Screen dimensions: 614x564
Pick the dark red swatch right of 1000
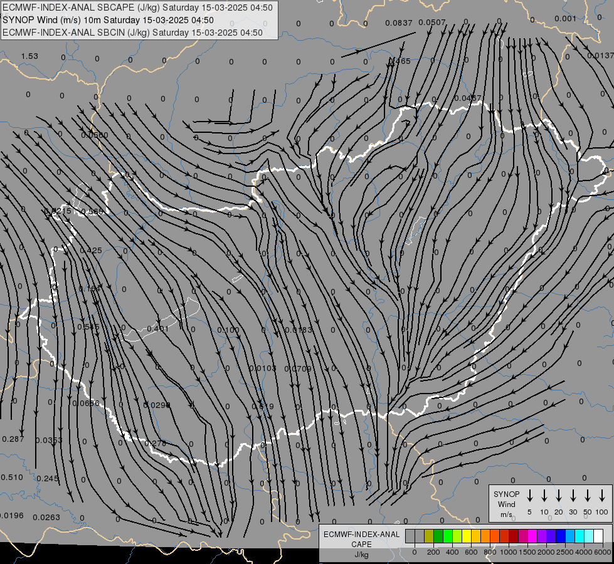[514, 536]
